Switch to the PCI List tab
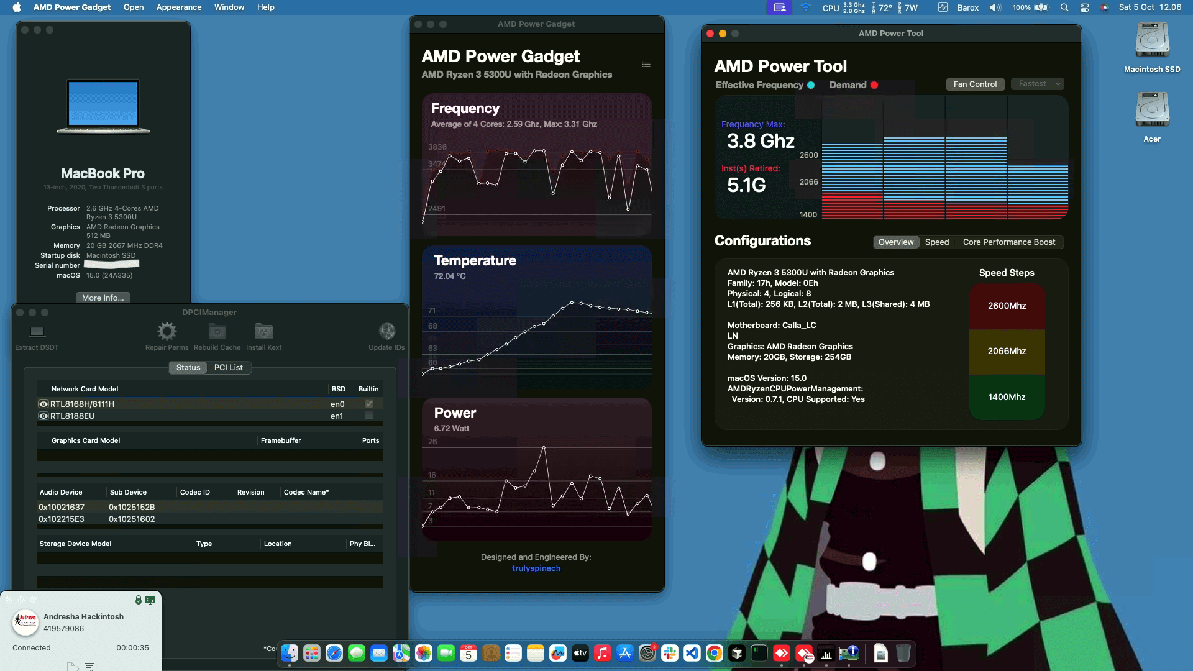This screenshot has height=671, width=1193. coord(229,367)
